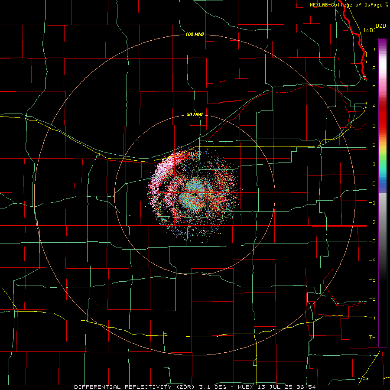Click the 2 value on color scale
This screenshot has width=390, height=390.
click(x=374, y=145)
